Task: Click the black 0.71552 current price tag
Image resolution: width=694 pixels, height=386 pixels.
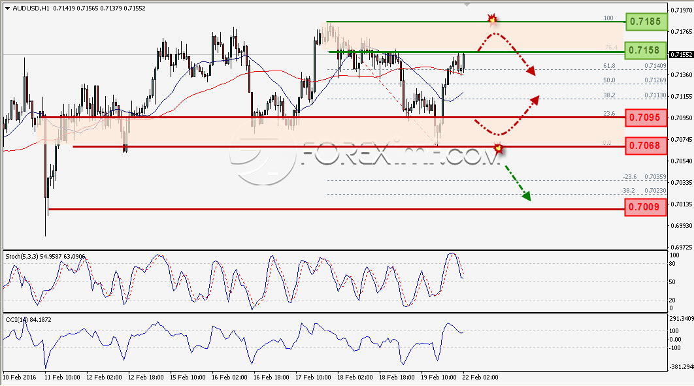Action: [x=681, y=55]
